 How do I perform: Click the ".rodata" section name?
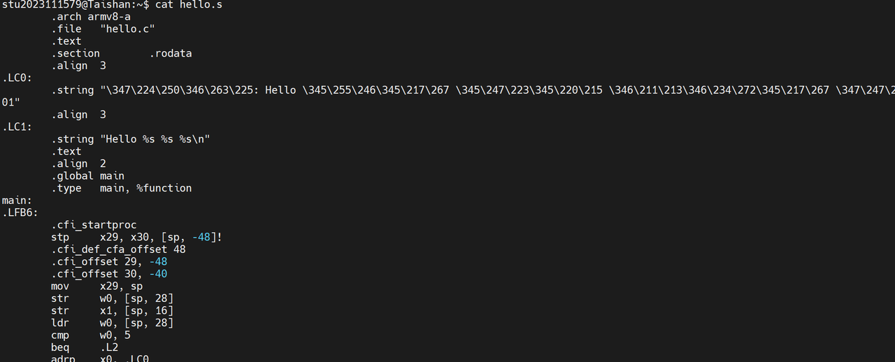[x=171, y=53]
